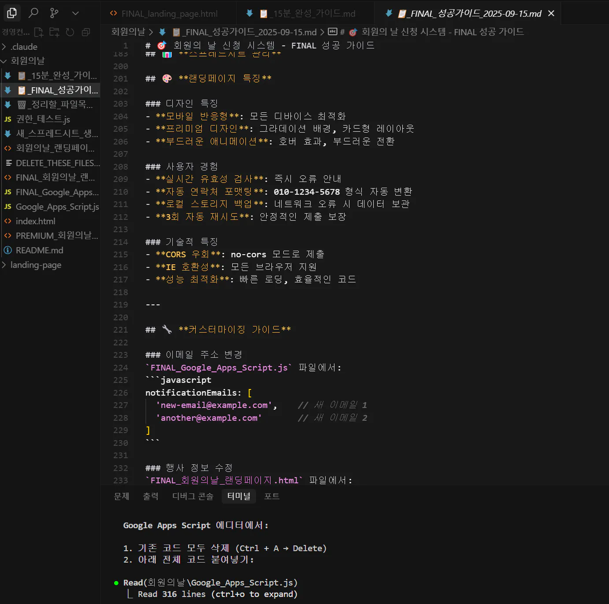Viewport: 609px width, 604px height.
Task: Close the _FINAL_성공가이드_2025-09-15.md tab
Action: [x=551, y=14]
